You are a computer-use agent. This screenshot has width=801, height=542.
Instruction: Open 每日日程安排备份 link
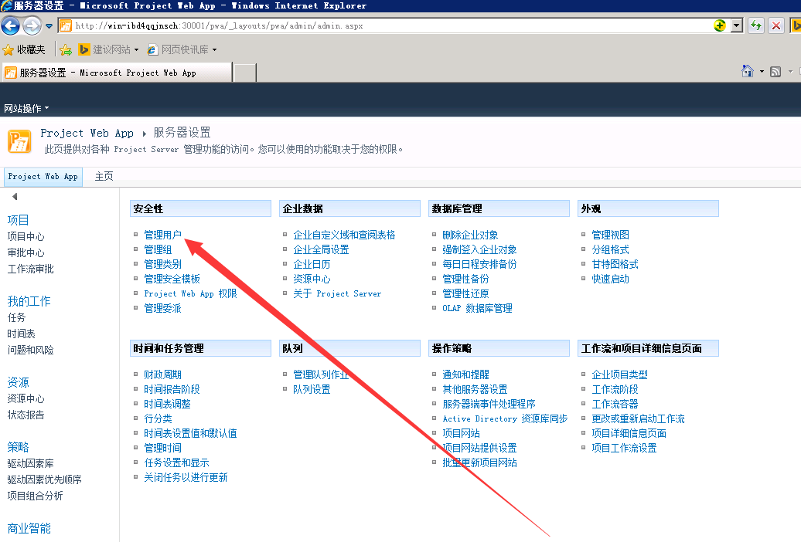point(479,264)
